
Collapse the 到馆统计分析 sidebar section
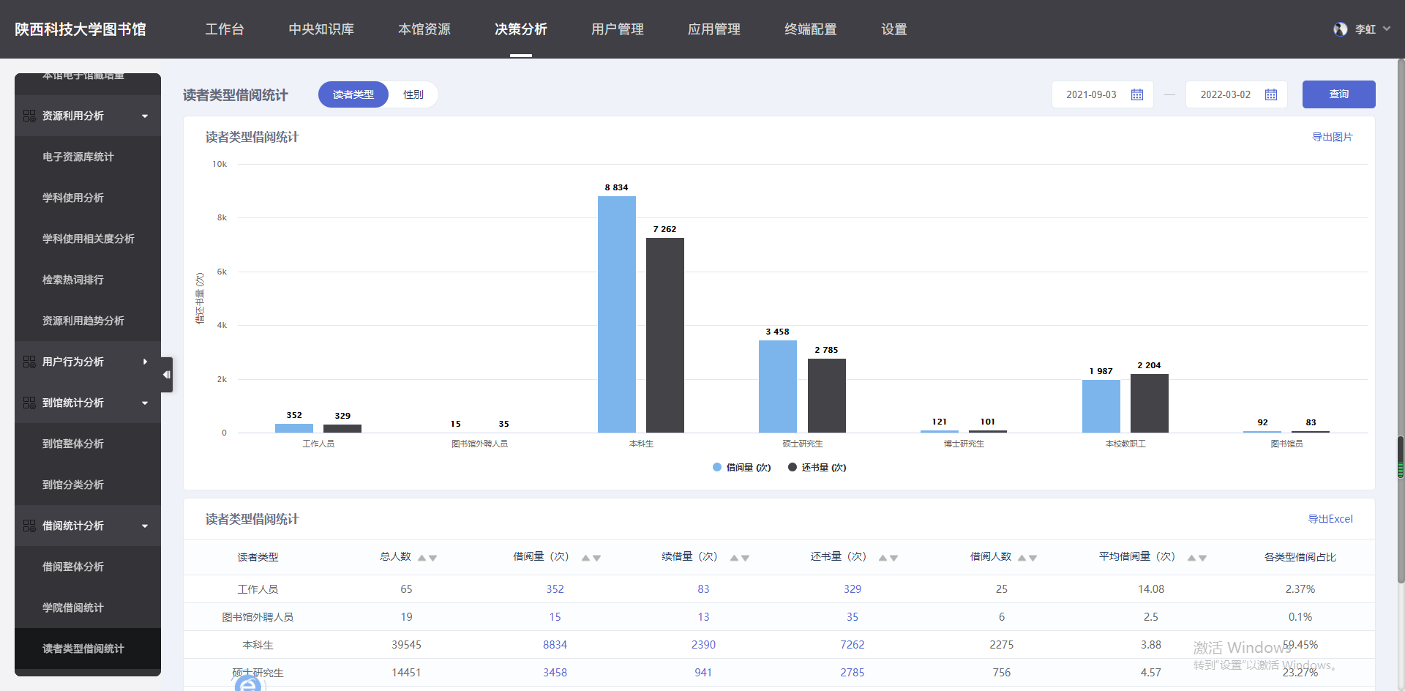[145, 403]
